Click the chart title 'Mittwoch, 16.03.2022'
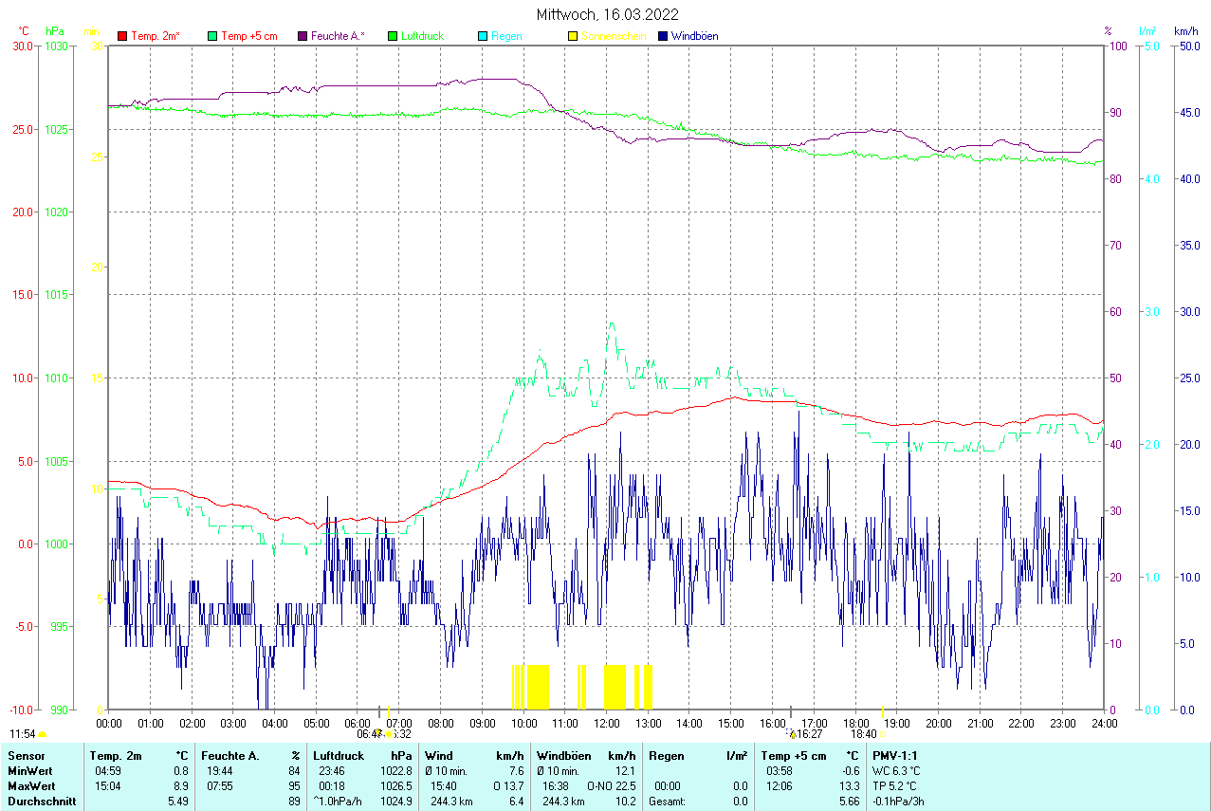Screen dimensions: 1211x811 coord(607,14)
